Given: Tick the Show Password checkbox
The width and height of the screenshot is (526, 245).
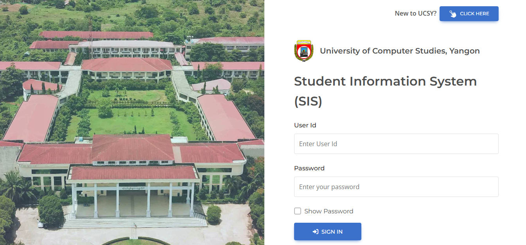Looking at the screenshot, I should point(298,211).
